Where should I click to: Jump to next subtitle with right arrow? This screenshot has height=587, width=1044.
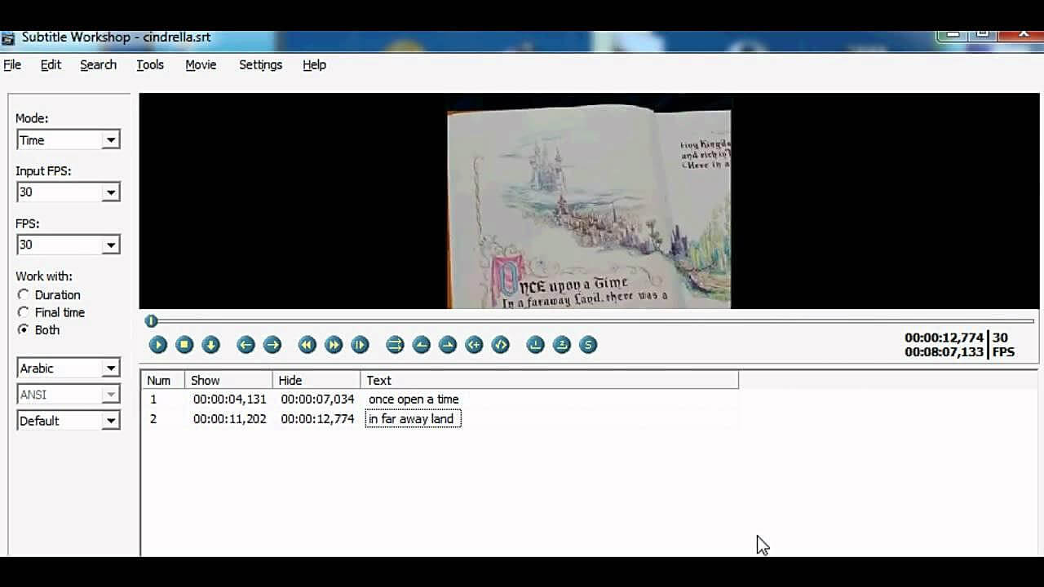pyautogui.click(x=272, y=345)
